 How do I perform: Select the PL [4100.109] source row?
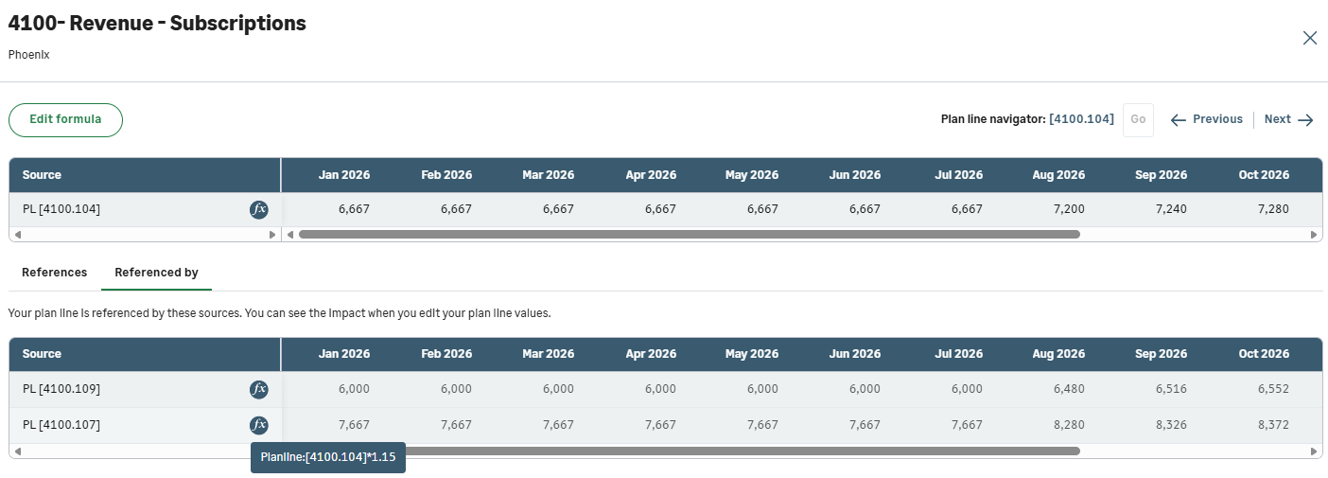[61, 389]
